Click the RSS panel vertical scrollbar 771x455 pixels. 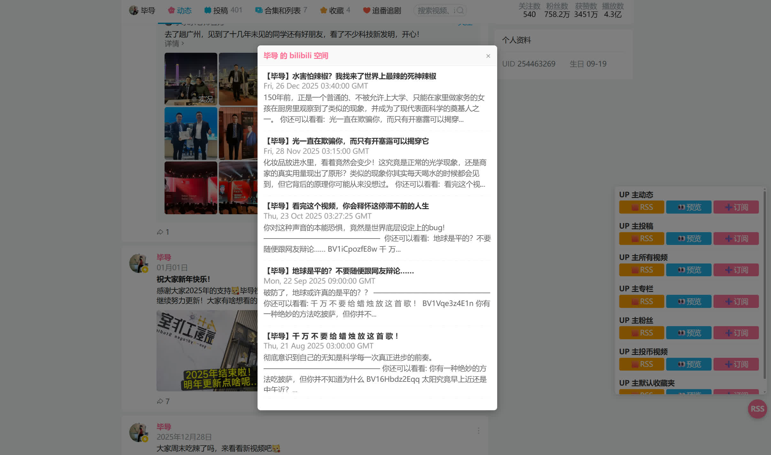pos(765,285)
